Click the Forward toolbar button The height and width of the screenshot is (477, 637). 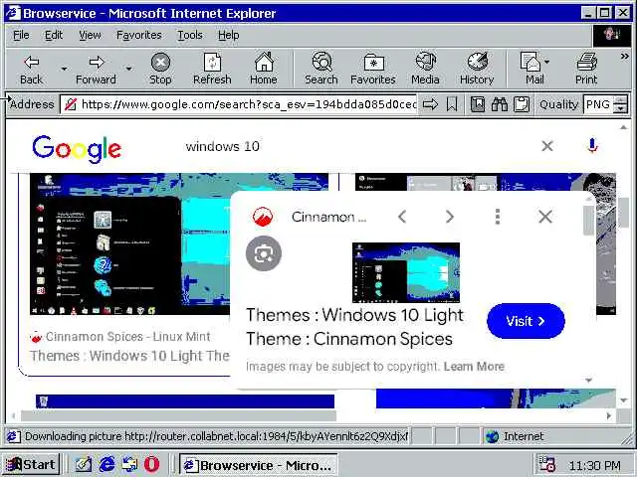click(96, 69)
